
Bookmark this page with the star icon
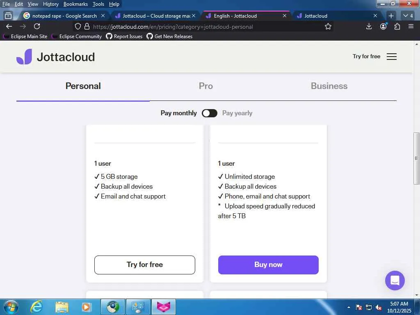coord(328,27)
